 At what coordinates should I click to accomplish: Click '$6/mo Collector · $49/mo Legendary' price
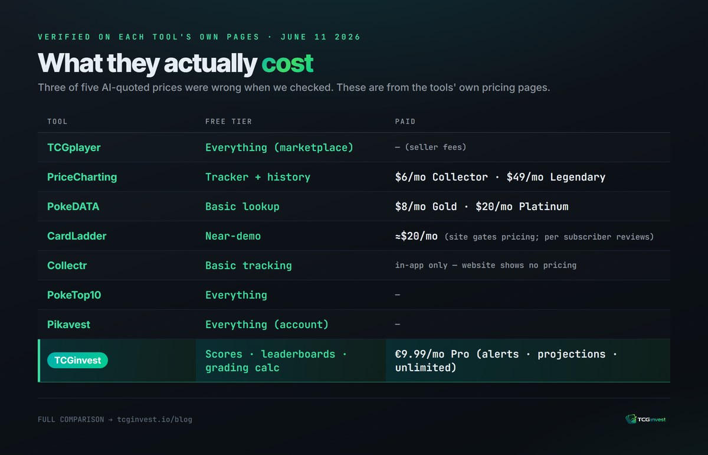click(500, 177)
